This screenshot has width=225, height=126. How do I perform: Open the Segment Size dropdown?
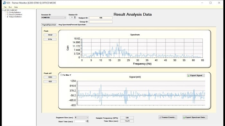click(x=81, y=117)
